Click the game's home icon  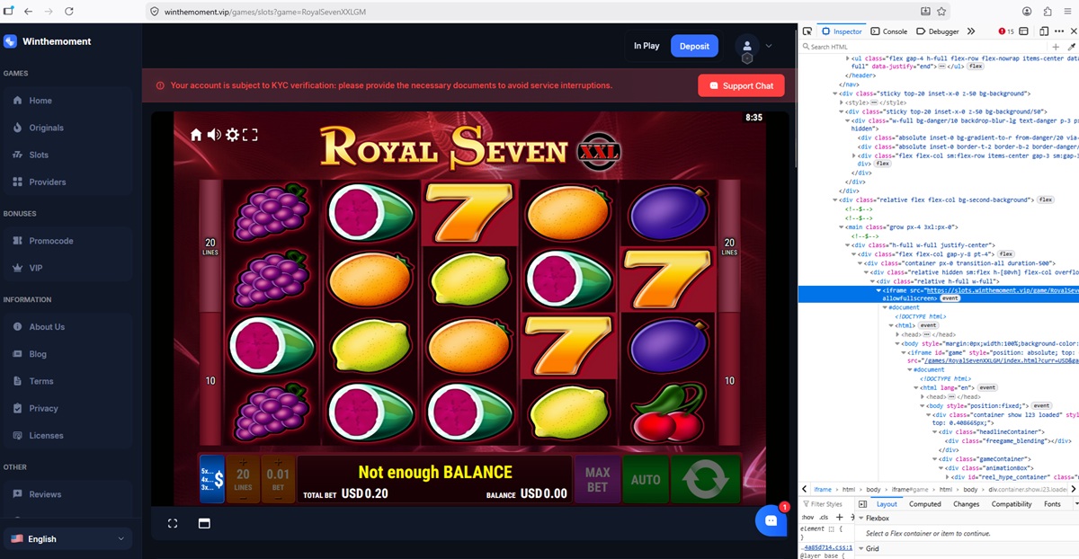tap(196, 135)
